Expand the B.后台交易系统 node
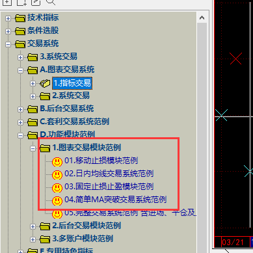 (20, 109)
